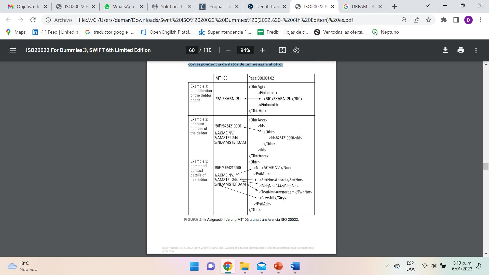Download the PDF document
Image resolution: width=489 pixels, height=275 pixels.
coord(445,50)
